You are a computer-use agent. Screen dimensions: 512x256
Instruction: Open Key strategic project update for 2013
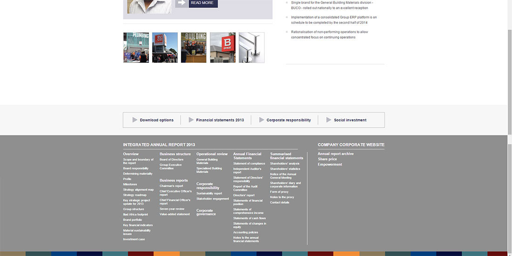(136, 202)
